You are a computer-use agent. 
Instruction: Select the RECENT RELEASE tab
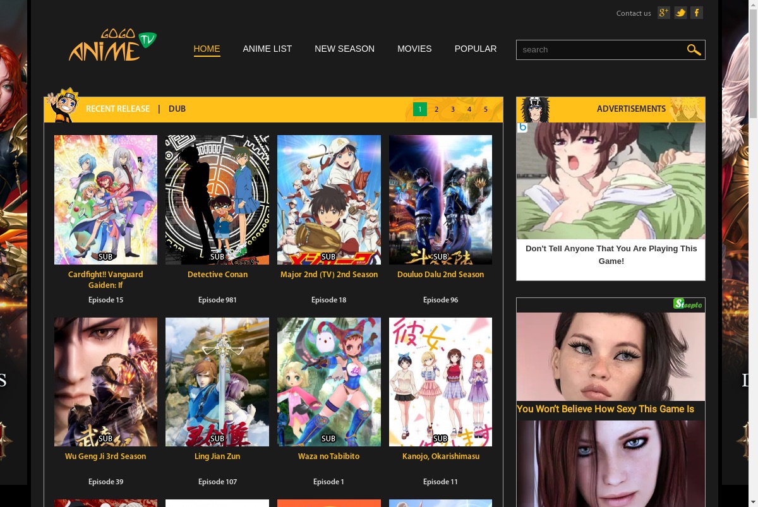(117, 109)
